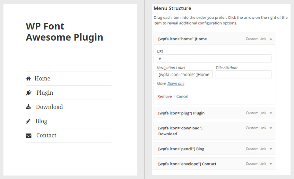This screenshot has width=294, height=179.
Task: Expand the Download menu item arrow
Action: coord(271,128)
